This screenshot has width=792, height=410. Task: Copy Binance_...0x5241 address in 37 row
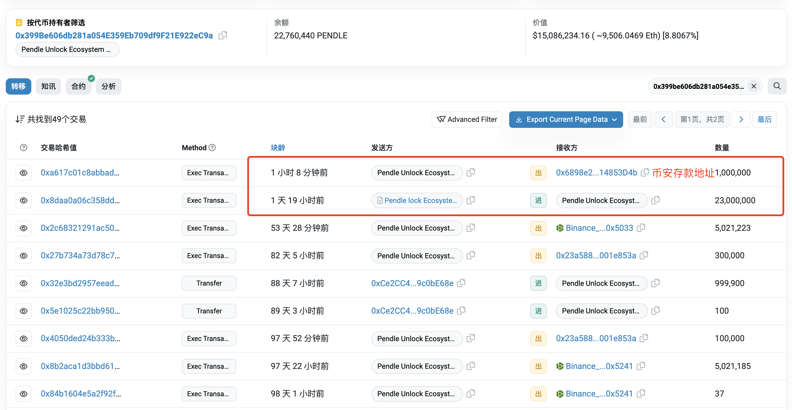[641, 394]
